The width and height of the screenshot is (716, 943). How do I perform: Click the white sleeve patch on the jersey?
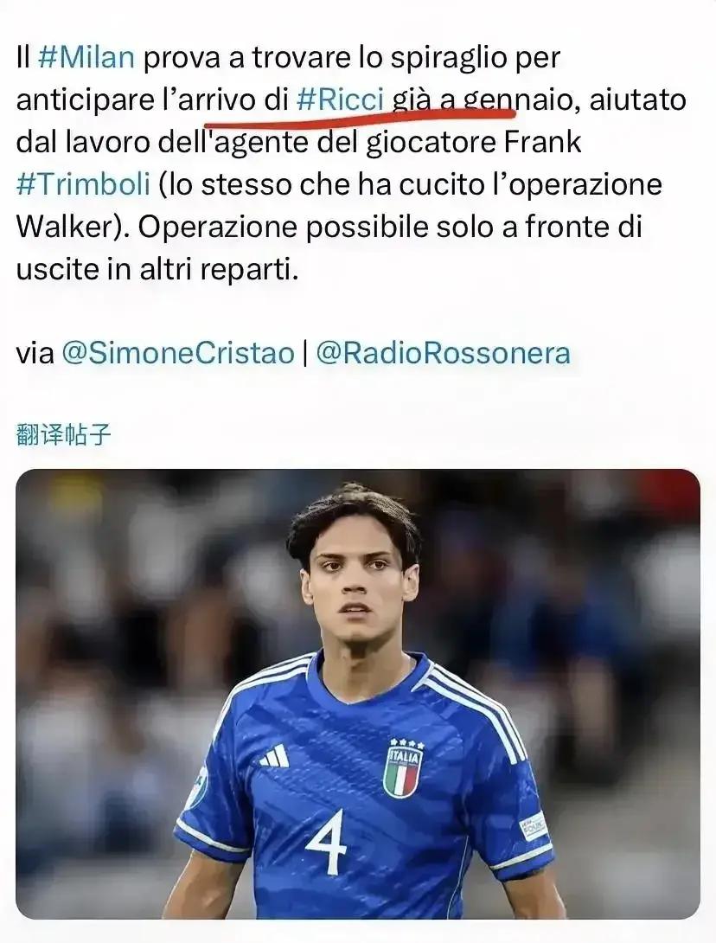(x=534, y=826)
